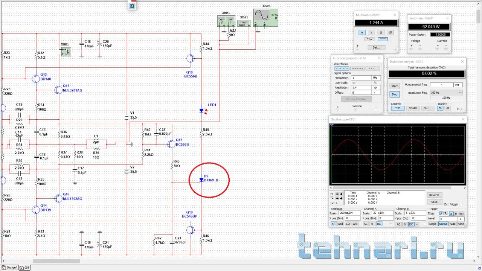Click the horizontal scrollbar under the schematic
Screen dimensions: 482x271
tap(56, 261)
